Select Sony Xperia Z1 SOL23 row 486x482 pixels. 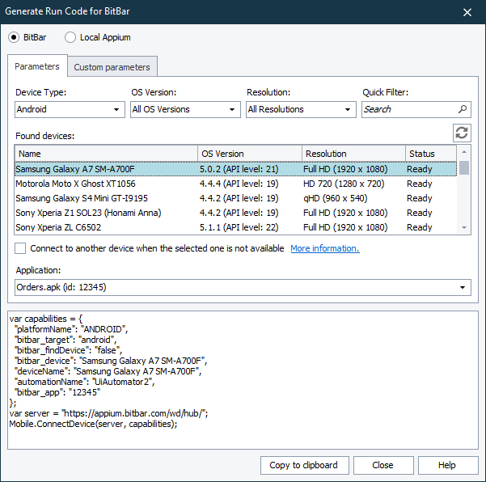tap(235, 213)
